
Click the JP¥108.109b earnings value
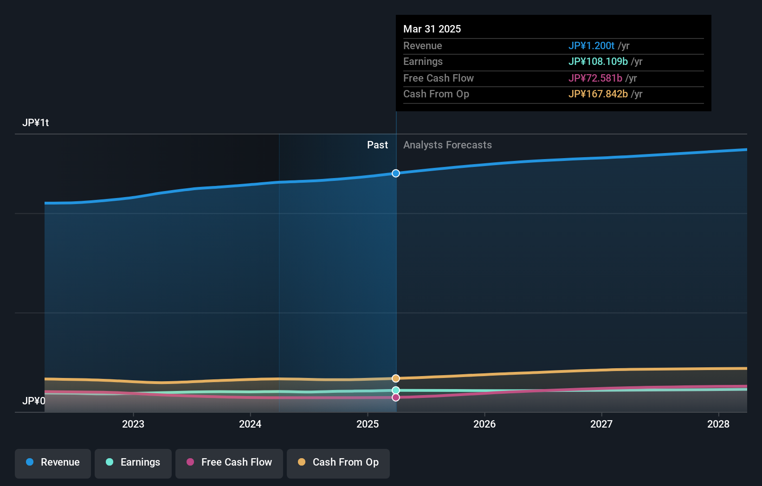598,62
